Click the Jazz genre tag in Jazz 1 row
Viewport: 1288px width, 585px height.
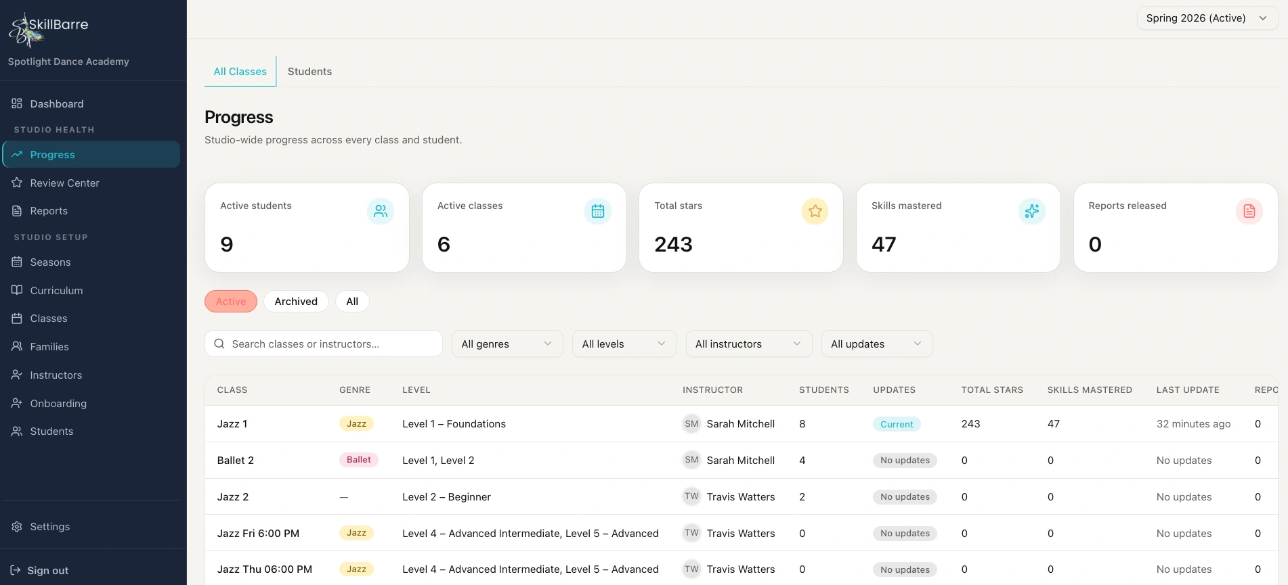pyautogui.click(x=356, y=424)
